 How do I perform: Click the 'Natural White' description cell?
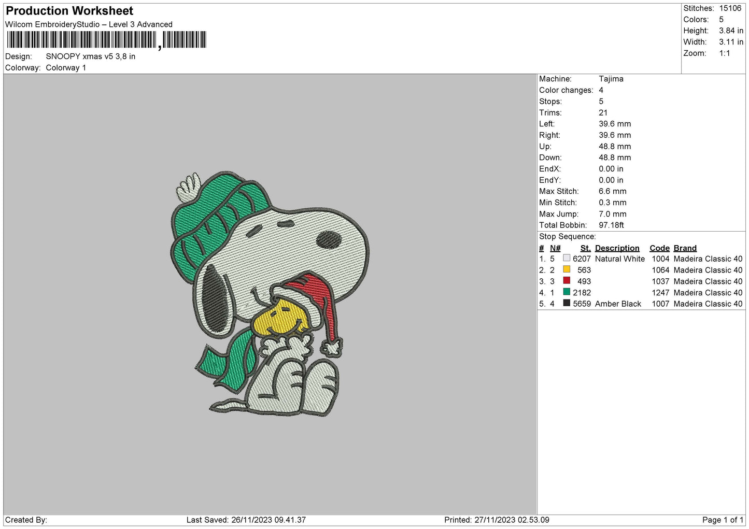coord(620,259)
